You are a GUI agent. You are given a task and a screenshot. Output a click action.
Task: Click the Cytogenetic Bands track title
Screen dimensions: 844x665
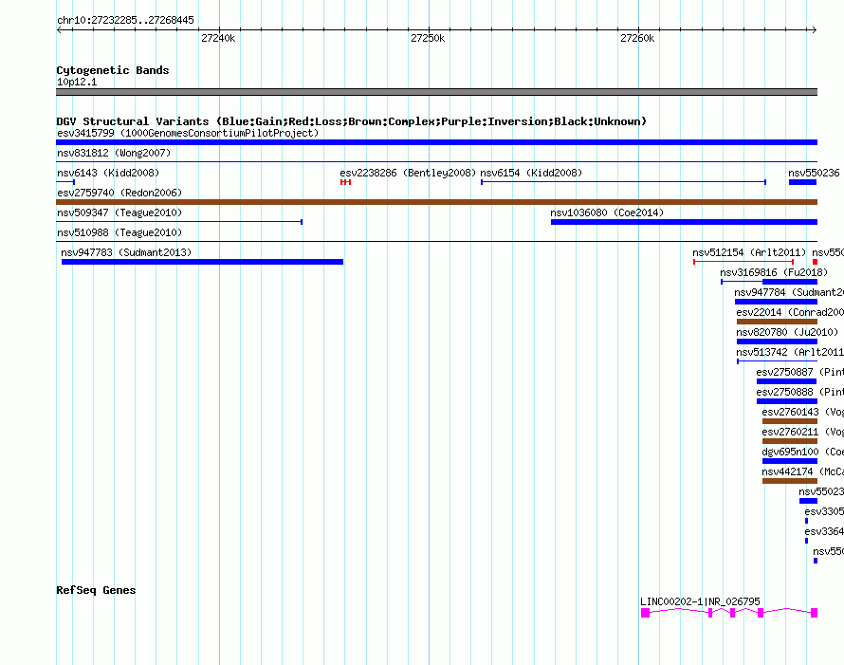(x=113, y=70)
